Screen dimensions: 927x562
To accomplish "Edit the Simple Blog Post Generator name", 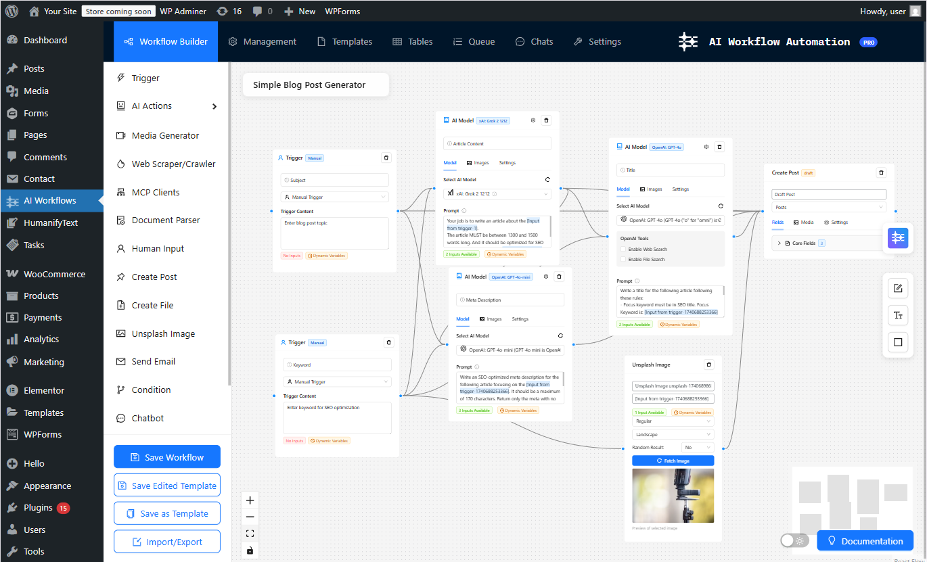I will click(316, 85).
